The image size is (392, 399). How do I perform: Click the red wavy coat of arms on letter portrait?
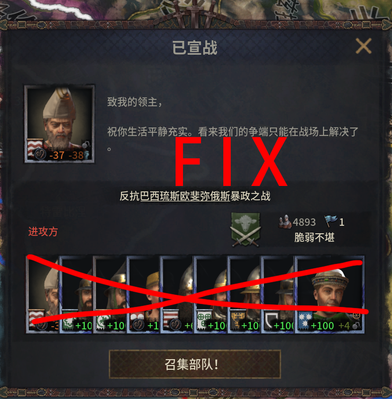[x=34, y=147]
